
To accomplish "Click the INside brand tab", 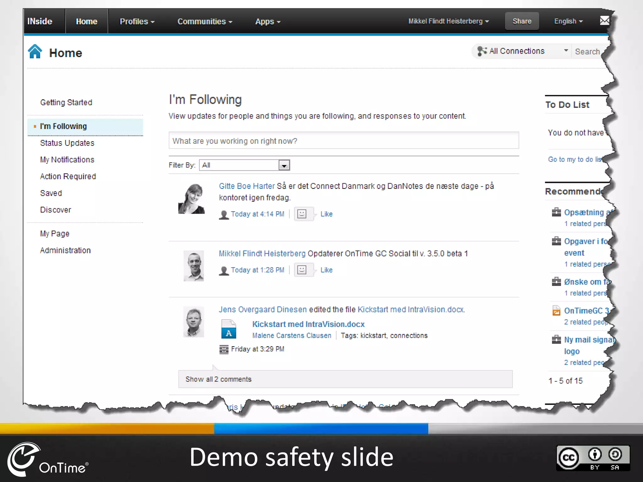I will click(x=40, y=21).
